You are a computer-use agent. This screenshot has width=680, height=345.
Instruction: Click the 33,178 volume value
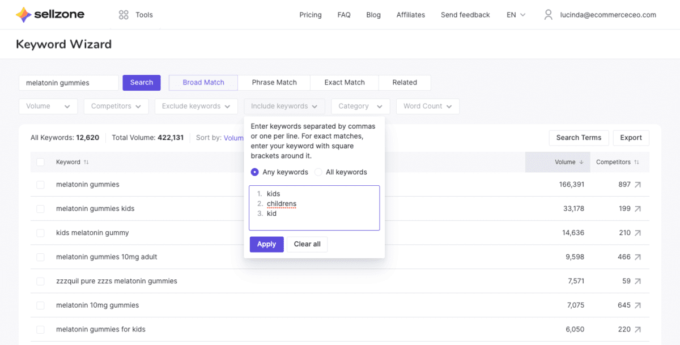[x=573, y=208]
